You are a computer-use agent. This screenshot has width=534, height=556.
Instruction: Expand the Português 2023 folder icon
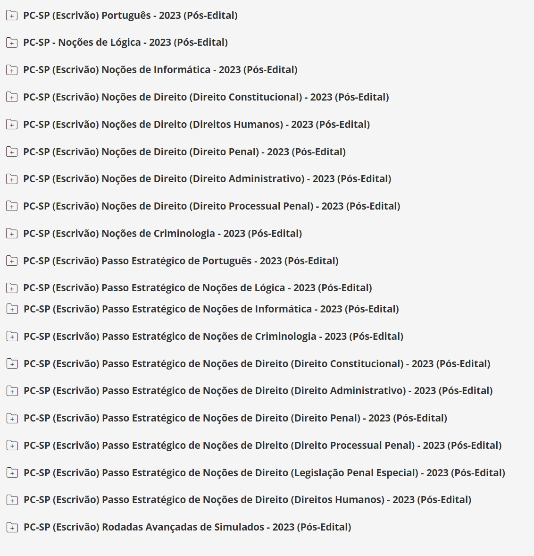pos(11,16)
